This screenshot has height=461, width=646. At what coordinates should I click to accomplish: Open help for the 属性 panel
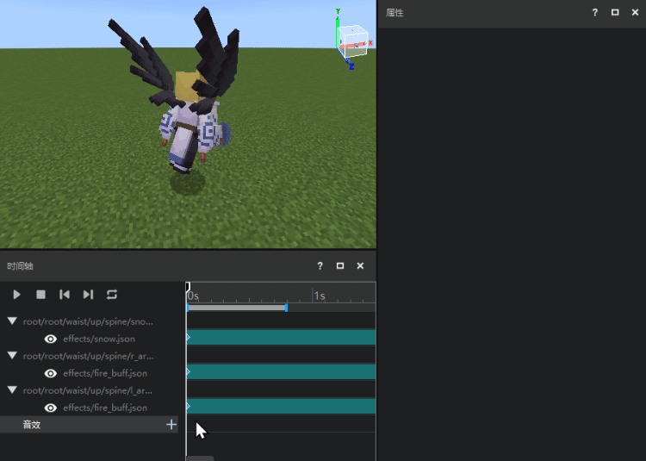pos(594,13)
